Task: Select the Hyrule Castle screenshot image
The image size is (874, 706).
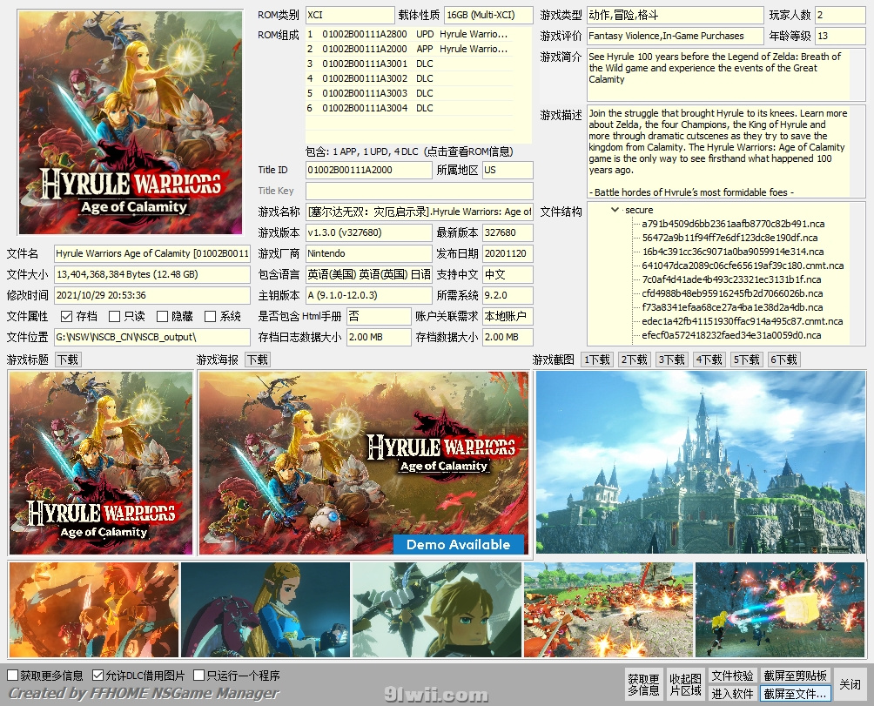Action: (701, 462)
